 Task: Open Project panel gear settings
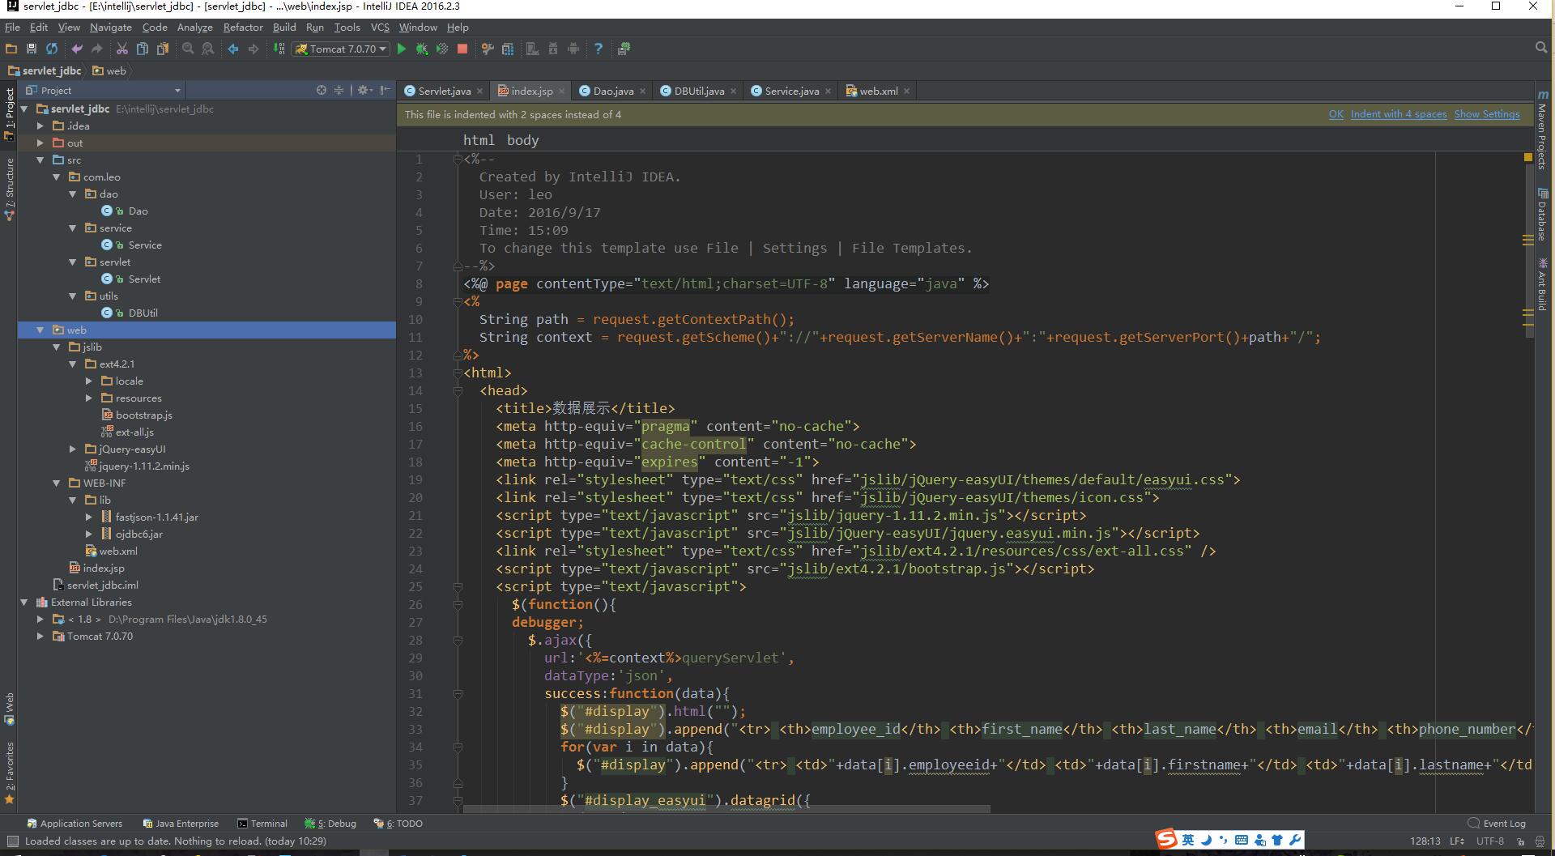tap(364, 90)
